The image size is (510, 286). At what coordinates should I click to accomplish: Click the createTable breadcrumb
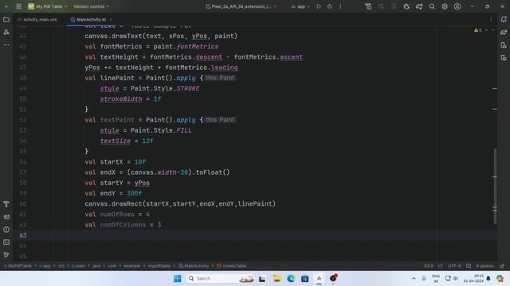[x=232, y=266]
